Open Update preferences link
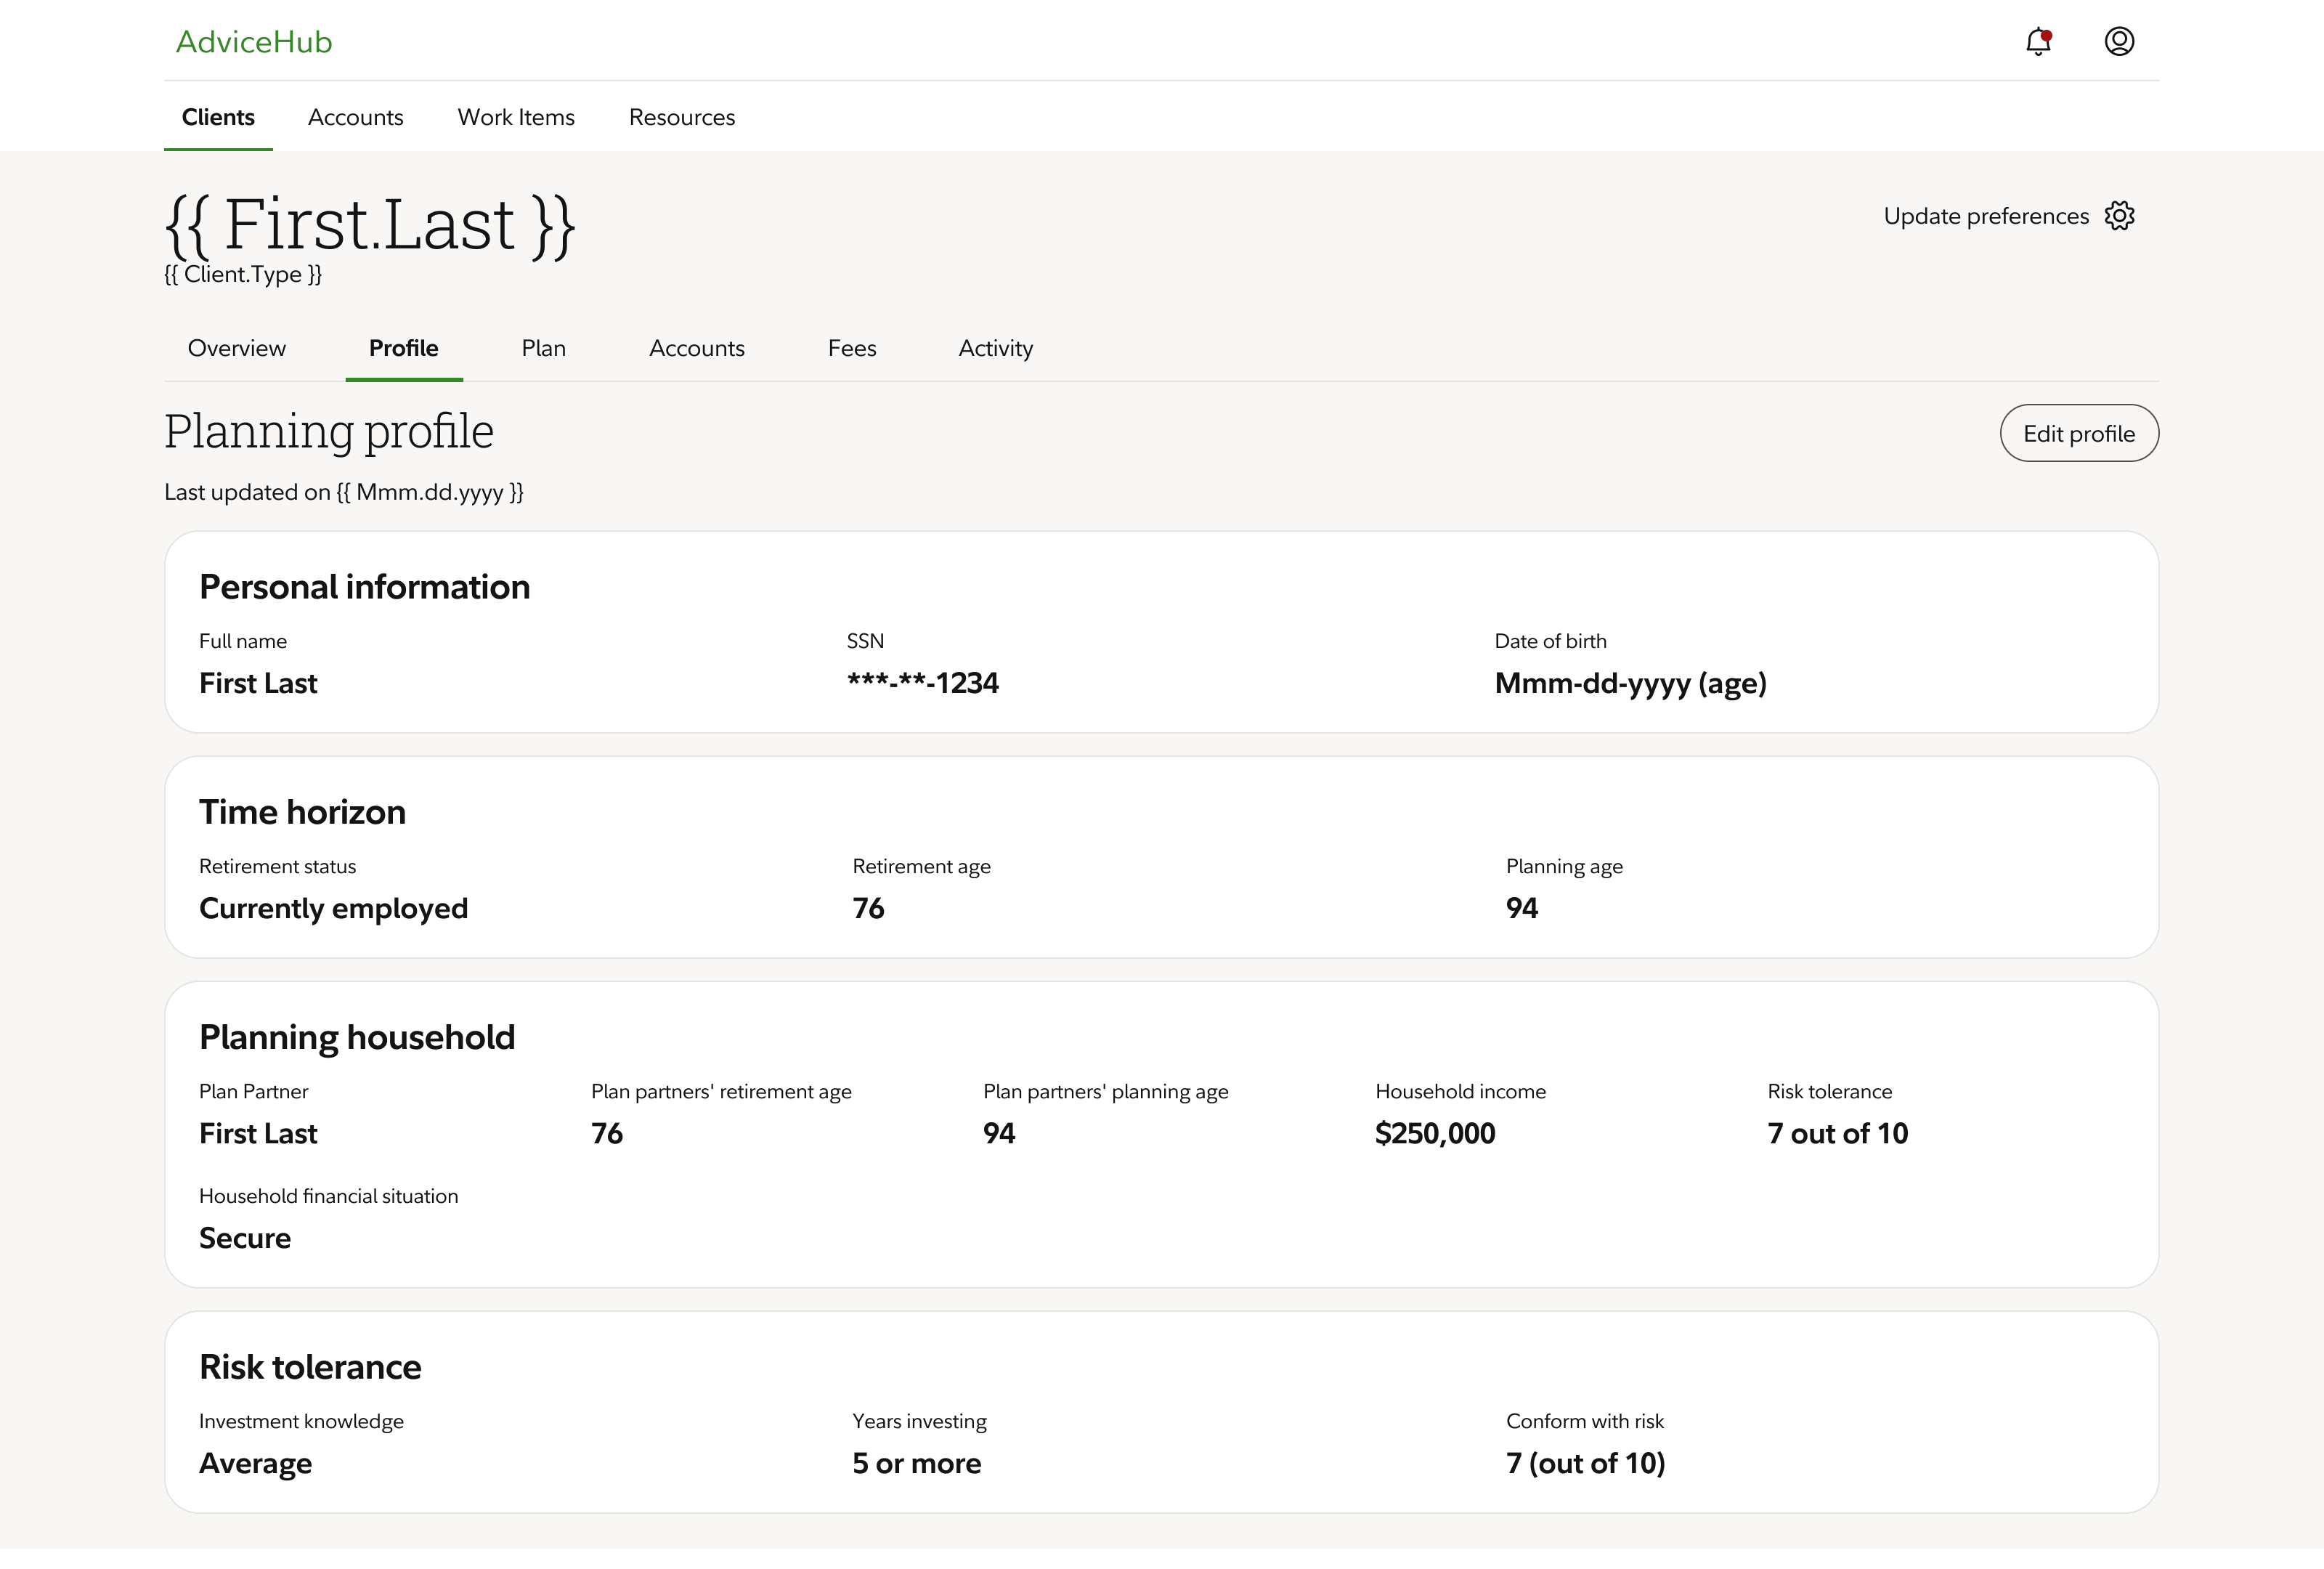The height and width of the screenshot is (1569, 2324). click(1985, 216)
